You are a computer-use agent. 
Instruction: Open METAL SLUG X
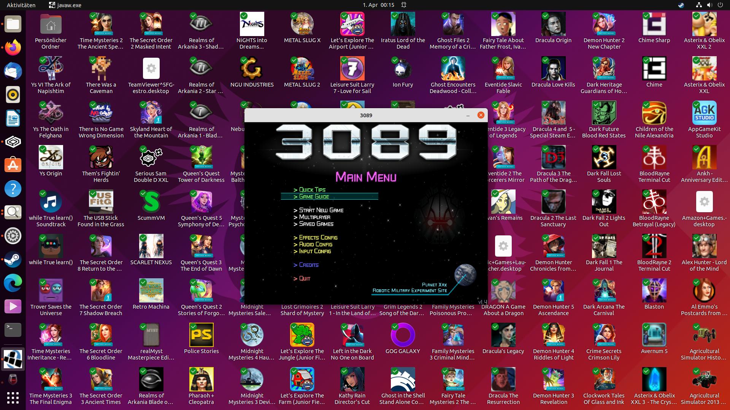(302, 24)
